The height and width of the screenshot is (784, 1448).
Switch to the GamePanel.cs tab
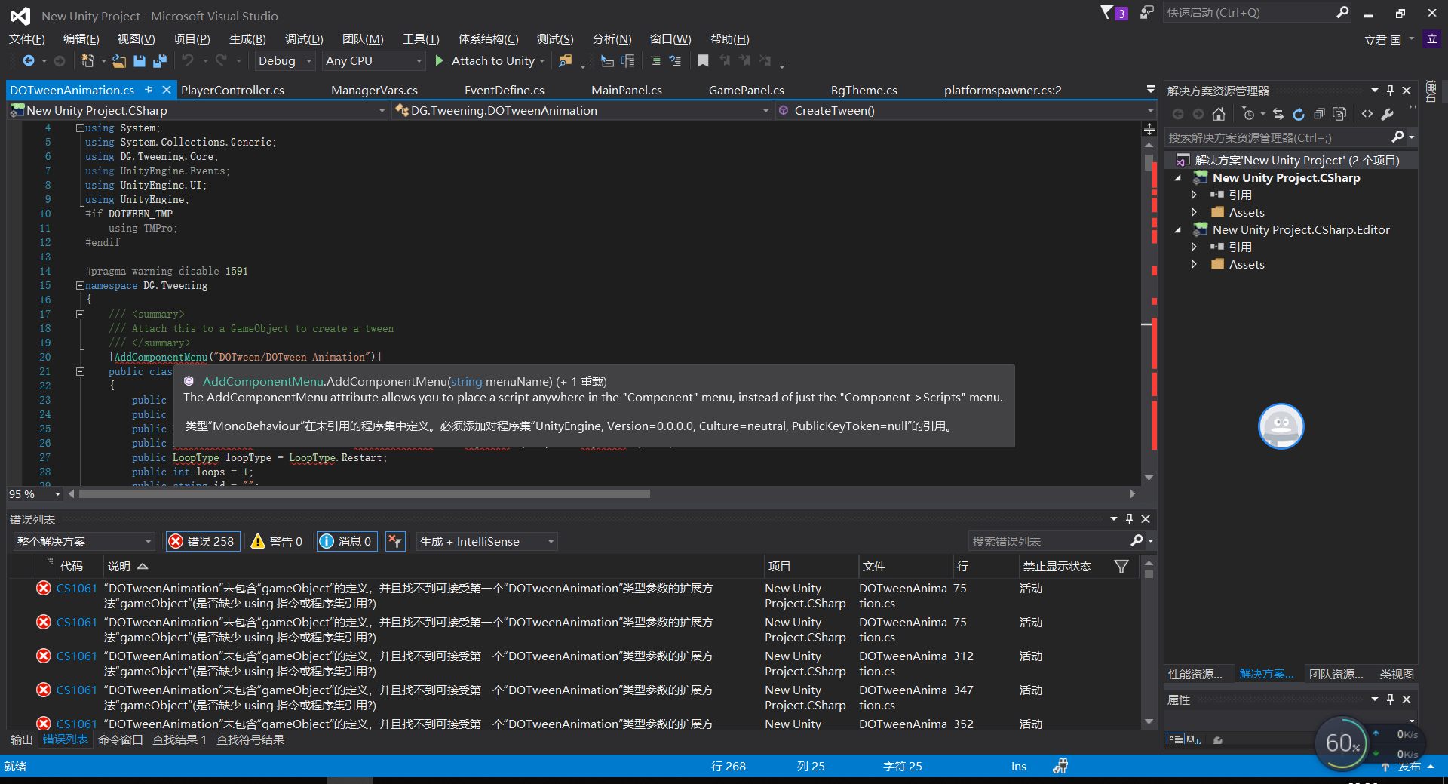click(x=746, y=90)
